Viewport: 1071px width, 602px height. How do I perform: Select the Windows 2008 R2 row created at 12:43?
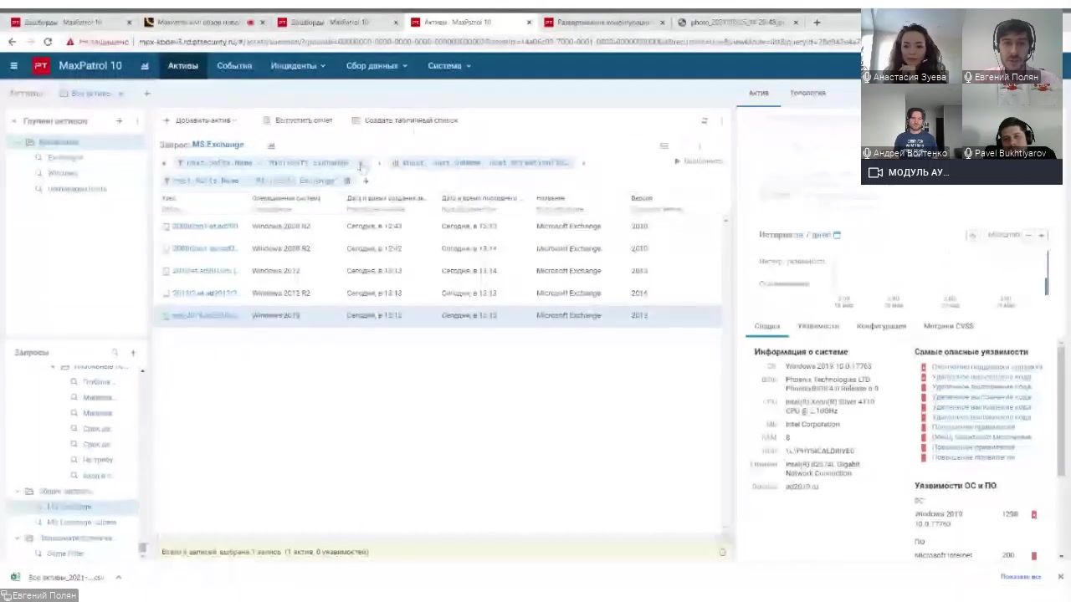(x=439, y=227)
